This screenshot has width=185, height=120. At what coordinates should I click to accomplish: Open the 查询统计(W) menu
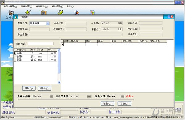point(42,6)
